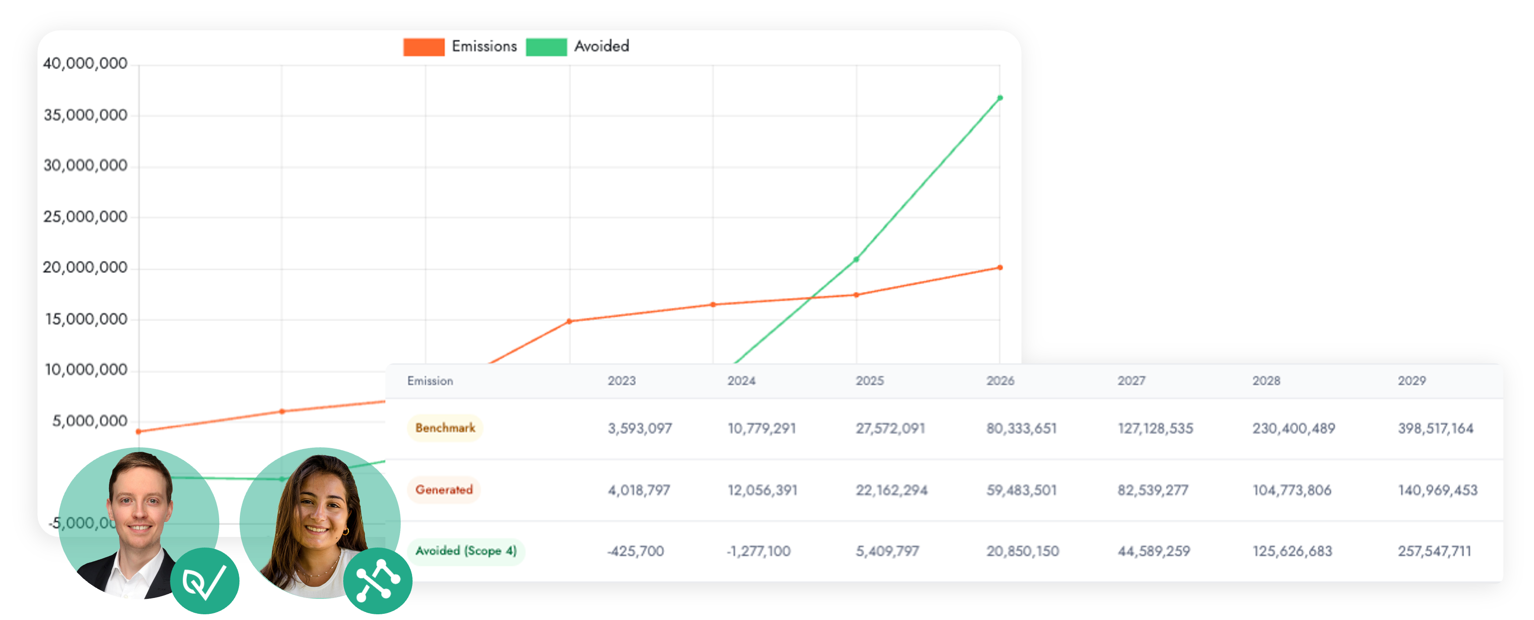Click Generated value 104,773,806
Screen dimensions: 1534x620
coord(1292,491)
